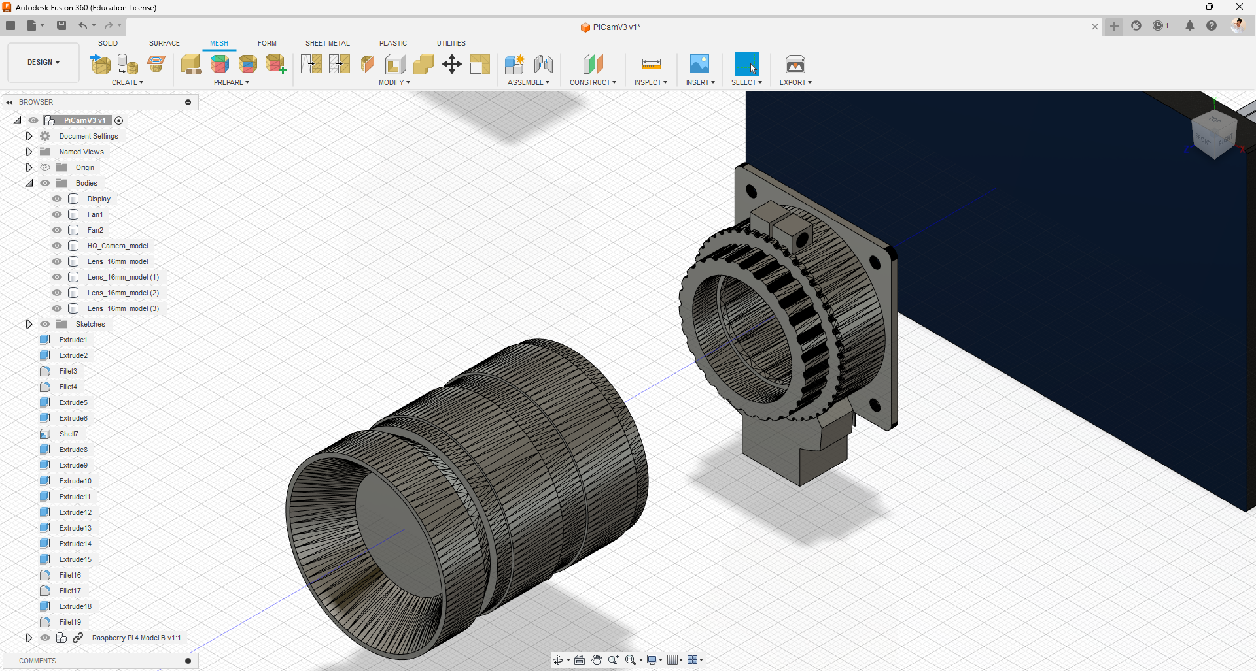Select the Reduce mesh tool

[340, 64]
